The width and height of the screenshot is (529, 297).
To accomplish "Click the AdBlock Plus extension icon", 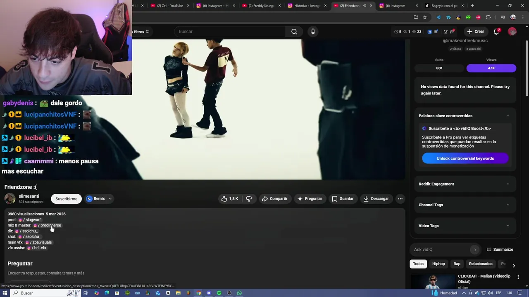I will [x=478, y=17].
